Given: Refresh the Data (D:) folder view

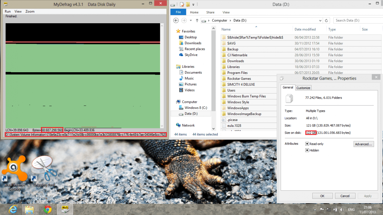Looking at the screenshot, I should (326, 20).
